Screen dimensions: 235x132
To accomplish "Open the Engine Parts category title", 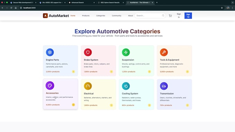I will tap(52, 60).
